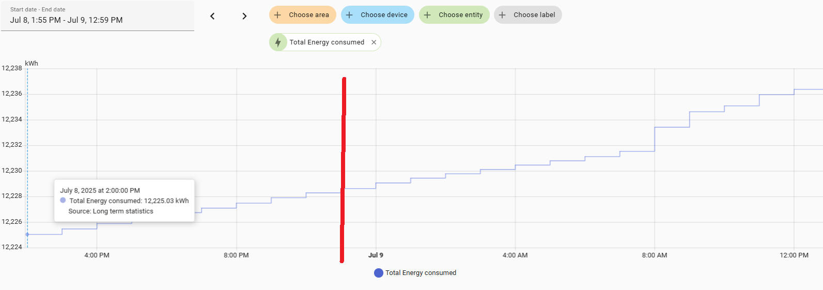Click the red vertical marker line
This screenshot has width=823, height=290.
(x=343, y=170)
